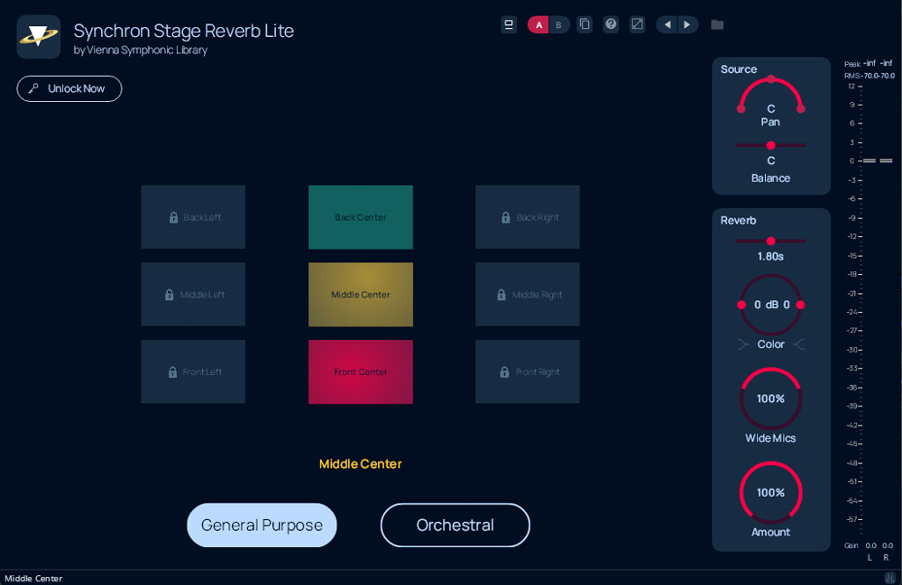This screenshot has width=902, height=585.
Task: Select Back Center stage position
Action: (x=361, y=217)
